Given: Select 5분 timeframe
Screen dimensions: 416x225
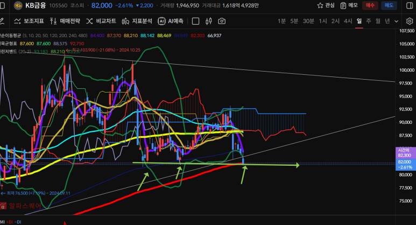Looking at the screenshot, I should [x=294, y=21].
